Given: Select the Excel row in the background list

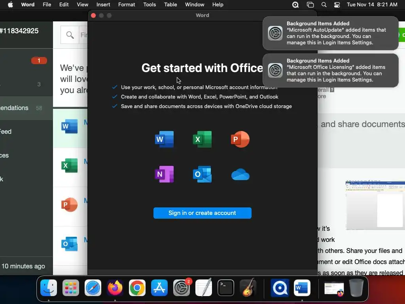Looking at the screenshot, I should [x=70, y=167].
